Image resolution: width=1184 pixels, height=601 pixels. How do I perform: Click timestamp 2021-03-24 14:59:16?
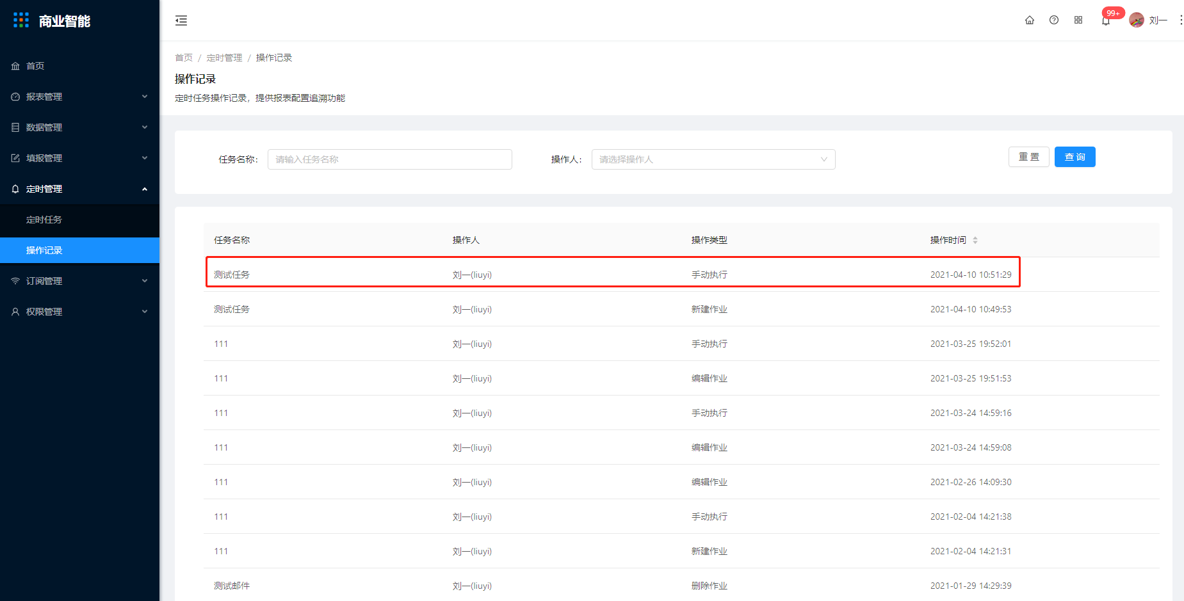click(x=971, y=413)
